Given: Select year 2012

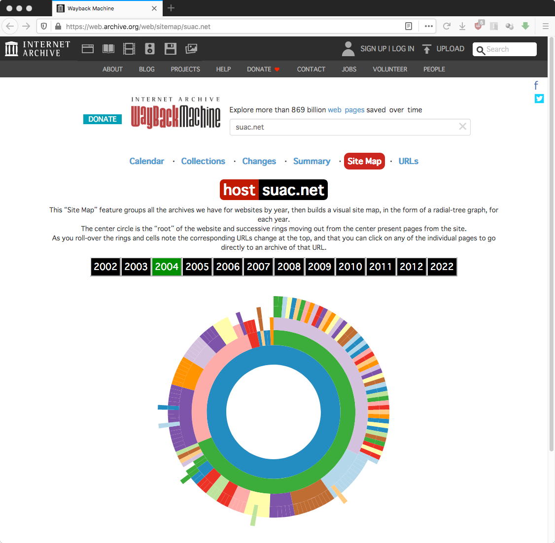Looking at the screenshot, I should click(x=411, y=267).
